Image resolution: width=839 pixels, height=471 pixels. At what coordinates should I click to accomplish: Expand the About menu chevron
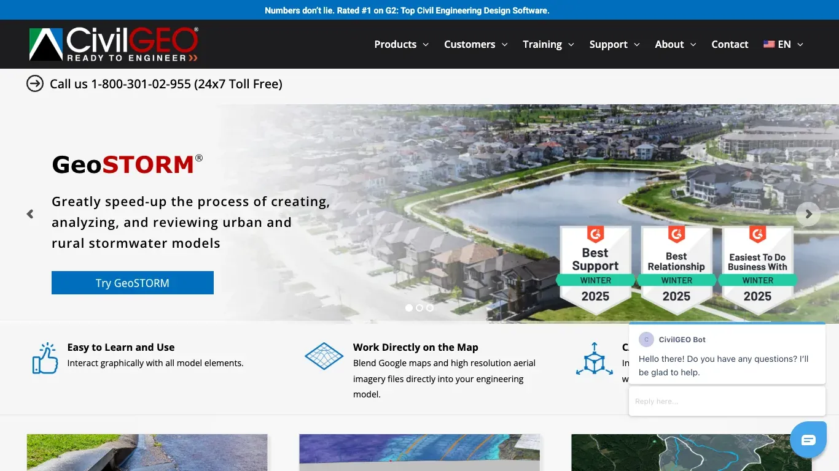click(693, 45)
